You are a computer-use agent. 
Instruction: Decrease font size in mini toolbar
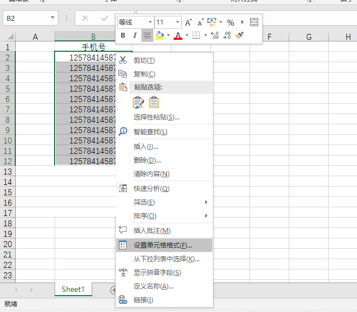pos(200,22)
